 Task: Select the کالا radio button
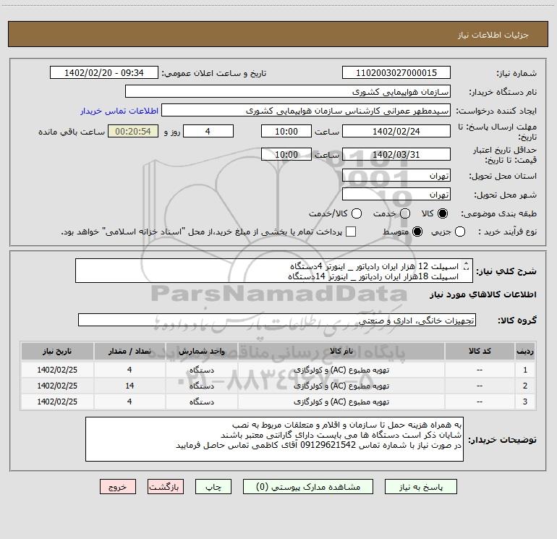(443, 213)
